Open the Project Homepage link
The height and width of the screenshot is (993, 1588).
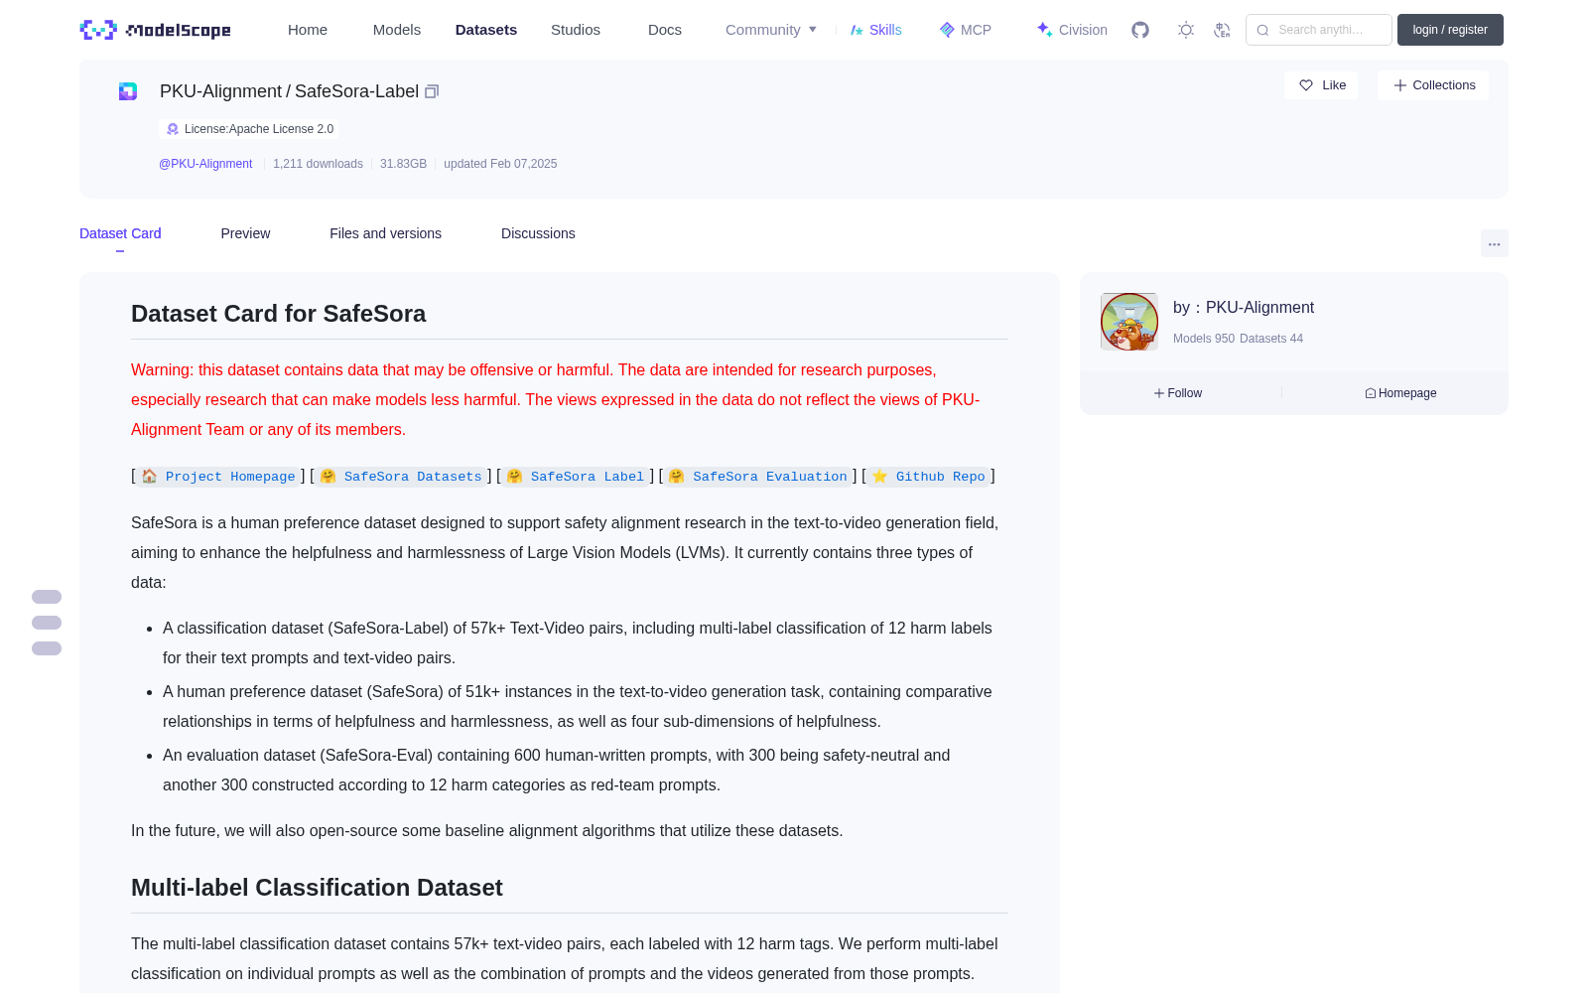click(218, 477)
